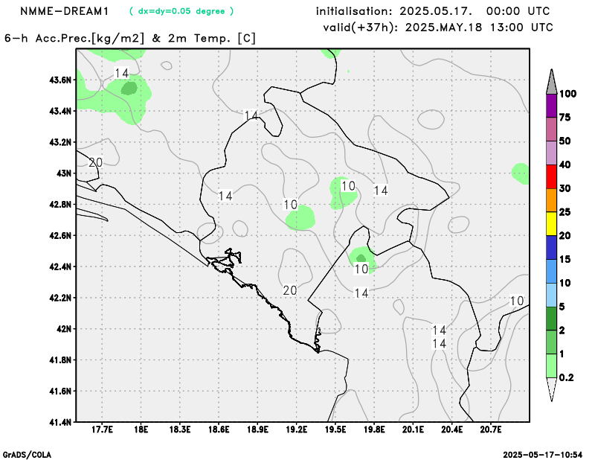
Task: Click the 43.2N latitude axis label
Action: [60, 142]
